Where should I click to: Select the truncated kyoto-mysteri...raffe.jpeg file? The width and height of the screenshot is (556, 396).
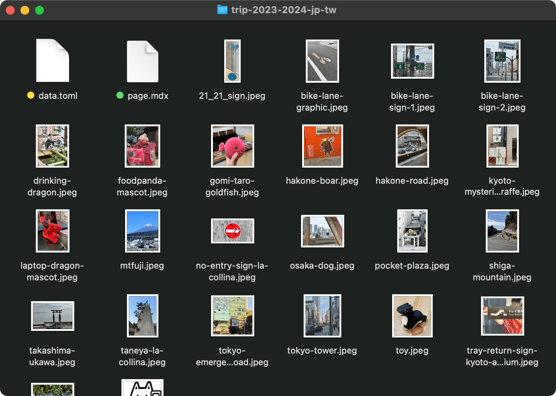coord(502,146)
